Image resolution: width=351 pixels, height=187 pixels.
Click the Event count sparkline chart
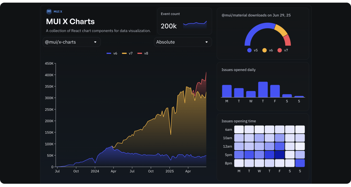tap(195, 25)
